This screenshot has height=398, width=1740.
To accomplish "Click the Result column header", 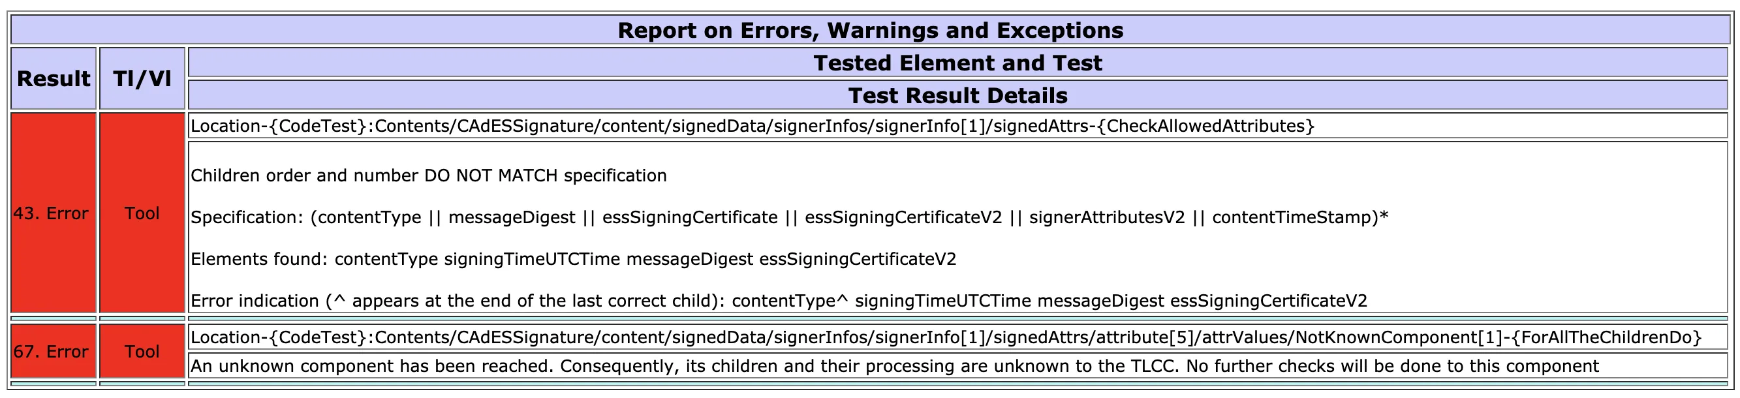I will click(x=54, y=78).
